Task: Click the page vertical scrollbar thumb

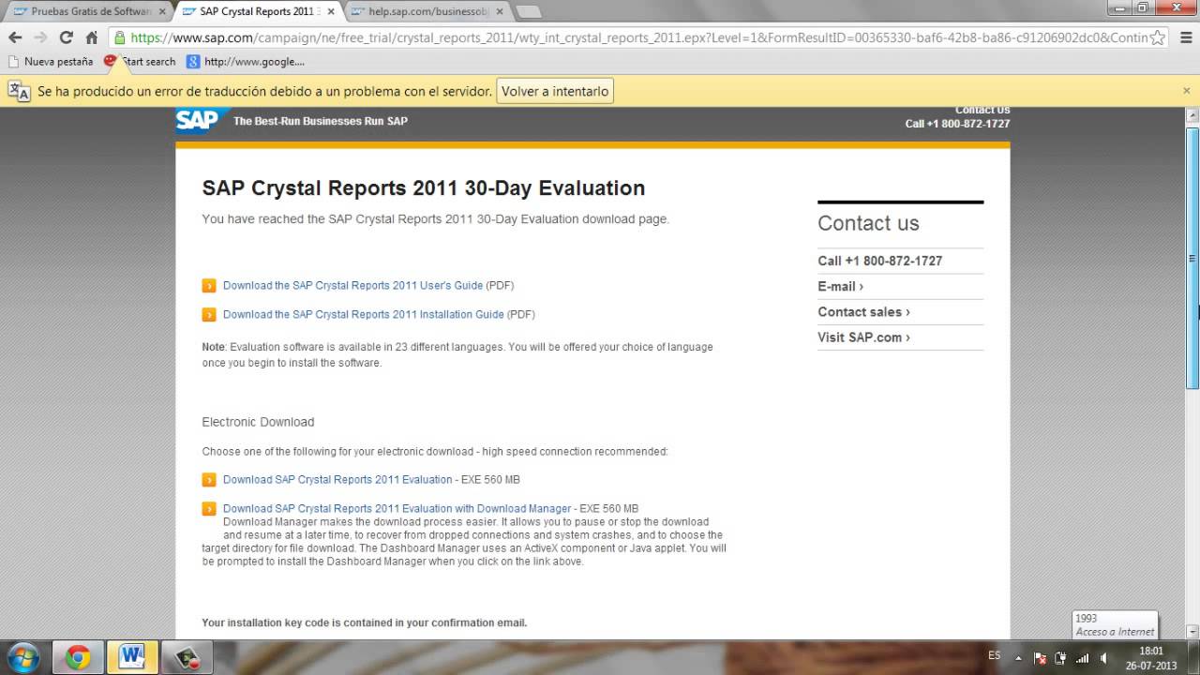Action: pos(1192,258)
